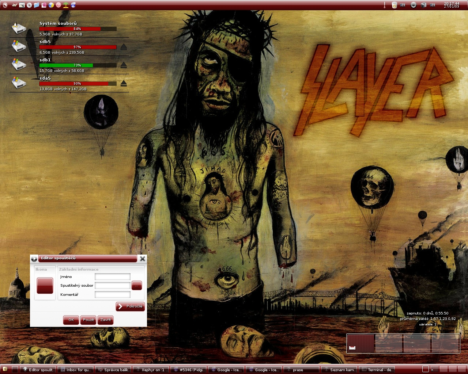Click the bottom-left panel menu icon
Viewport: 468px width, 374px height.
coord(5,370)
